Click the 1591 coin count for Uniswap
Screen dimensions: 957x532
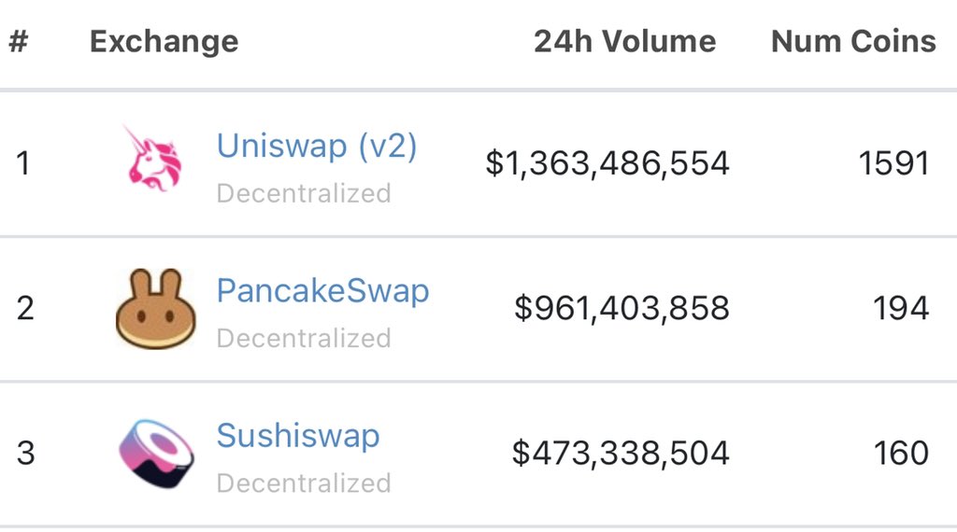(893, 163)
